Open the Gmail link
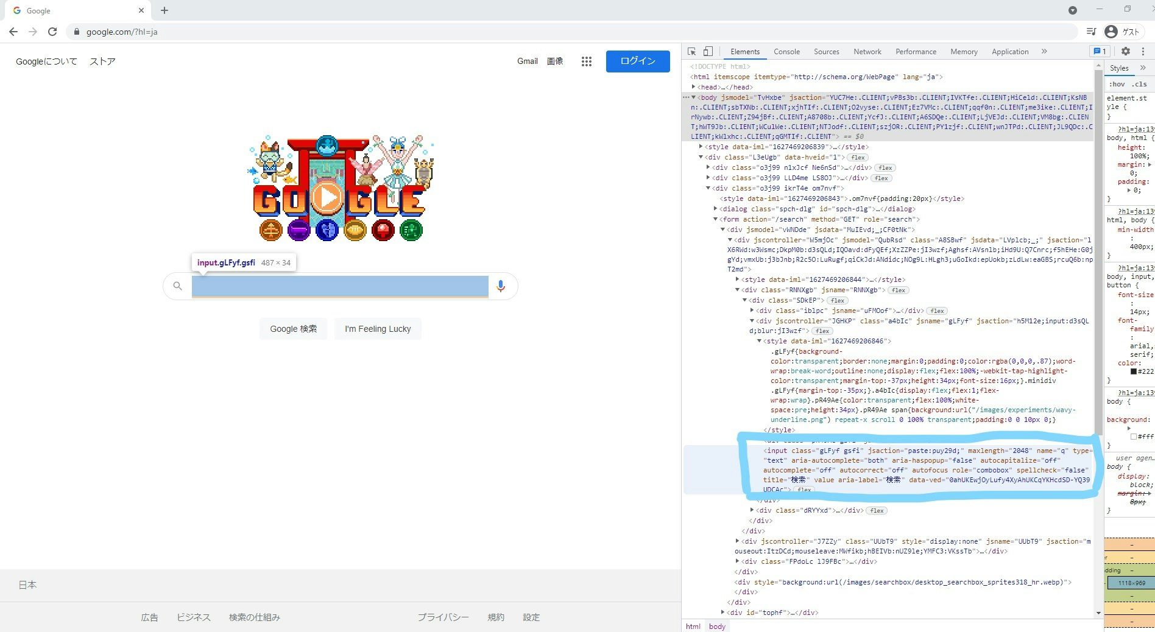 click(x=528, y=61)
